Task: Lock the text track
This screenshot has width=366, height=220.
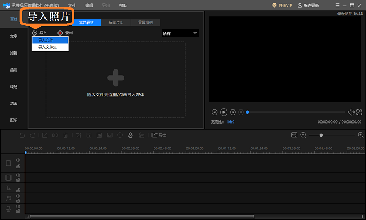Action: click(18, 190)
